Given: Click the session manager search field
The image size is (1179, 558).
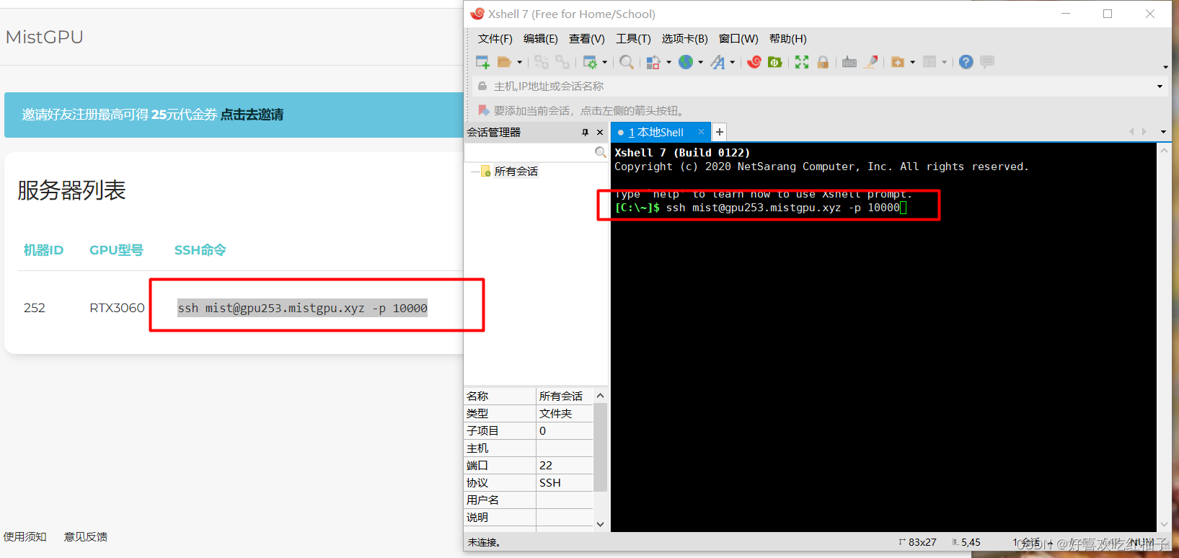Looking at the screenshot, I should 529,152.
